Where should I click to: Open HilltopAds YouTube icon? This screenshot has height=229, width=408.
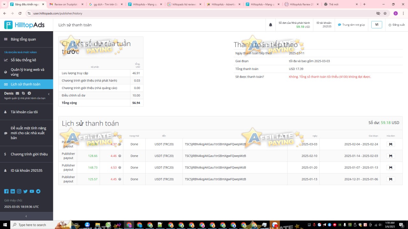(x=32, y=191)
